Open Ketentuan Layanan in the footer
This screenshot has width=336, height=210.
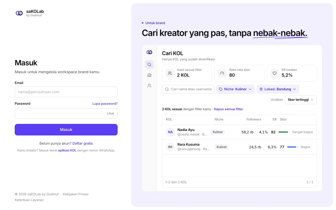(29, 200)
